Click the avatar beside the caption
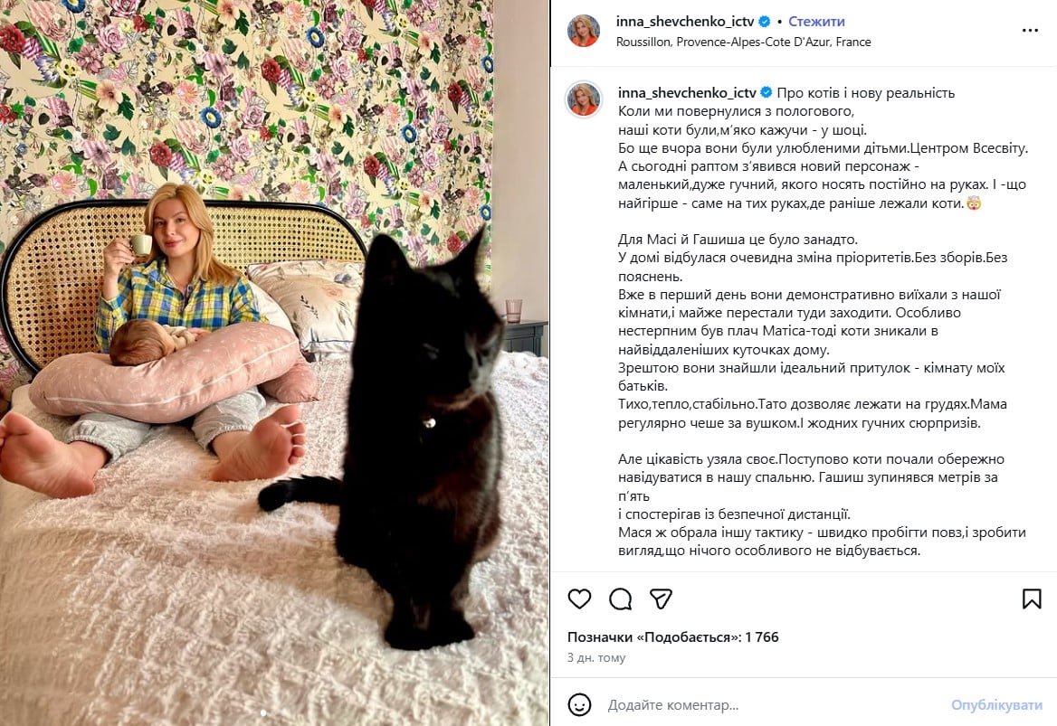The image size is (1057, 726). [x=583, y=99]
